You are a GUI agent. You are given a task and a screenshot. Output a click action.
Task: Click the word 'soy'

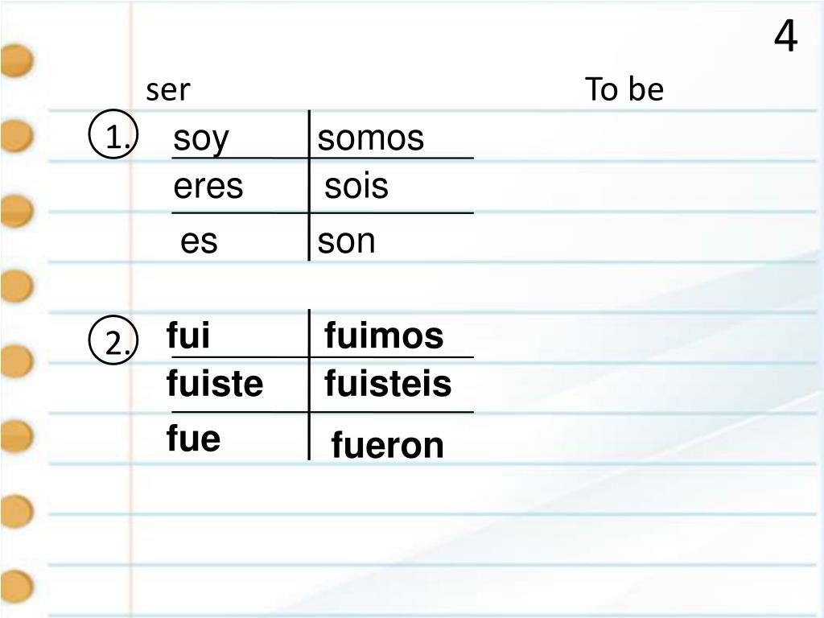coord(201,139)
